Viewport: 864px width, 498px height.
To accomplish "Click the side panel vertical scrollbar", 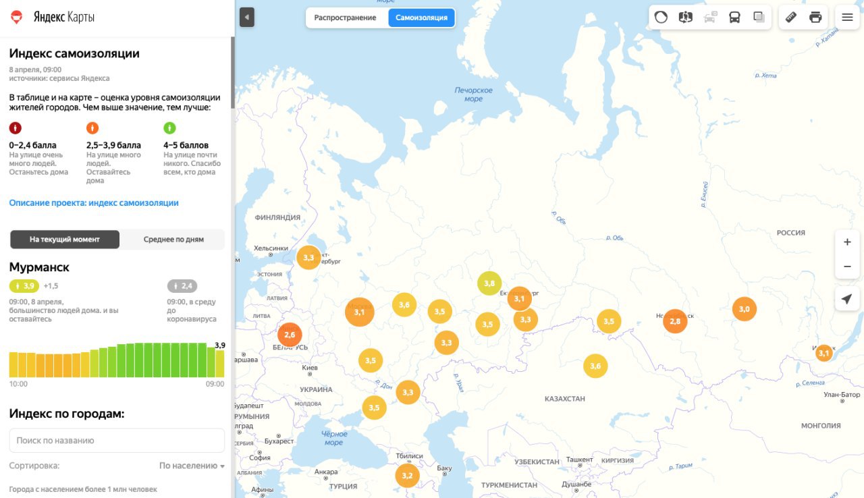I will coord(233,73).
